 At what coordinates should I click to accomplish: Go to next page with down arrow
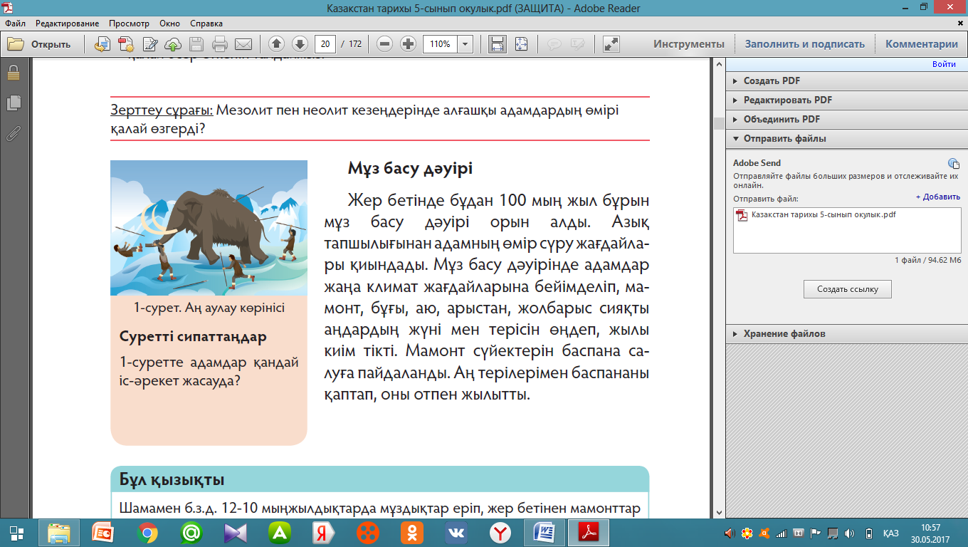coord(300,44)
